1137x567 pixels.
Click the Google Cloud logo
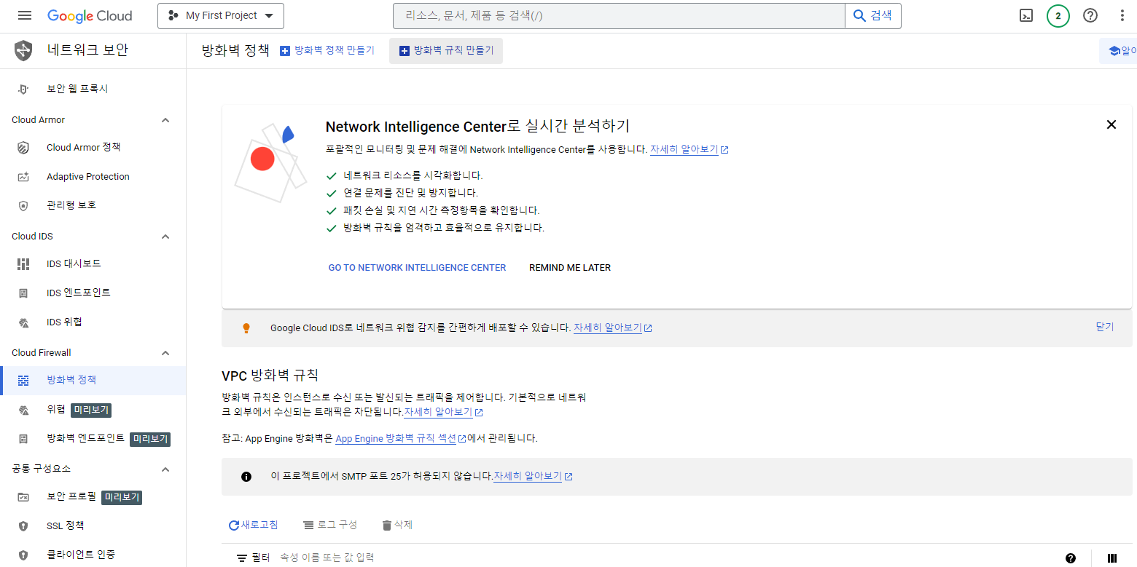tap(90, 15)
